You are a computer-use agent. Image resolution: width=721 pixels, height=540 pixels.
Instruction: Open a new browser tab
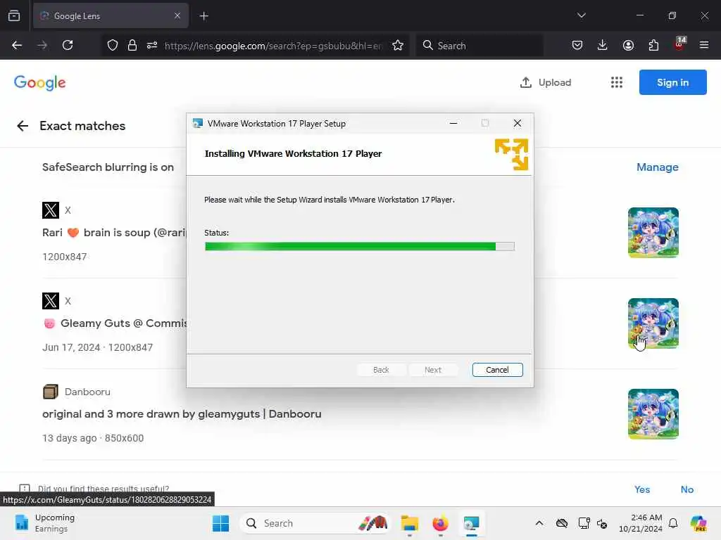(x=203, y=16)
